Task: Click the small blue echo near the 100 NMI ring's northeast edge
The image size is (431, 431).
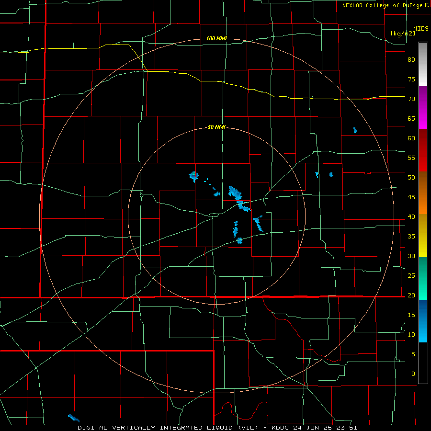Action: pyautogui.click(x=355, y=130)
